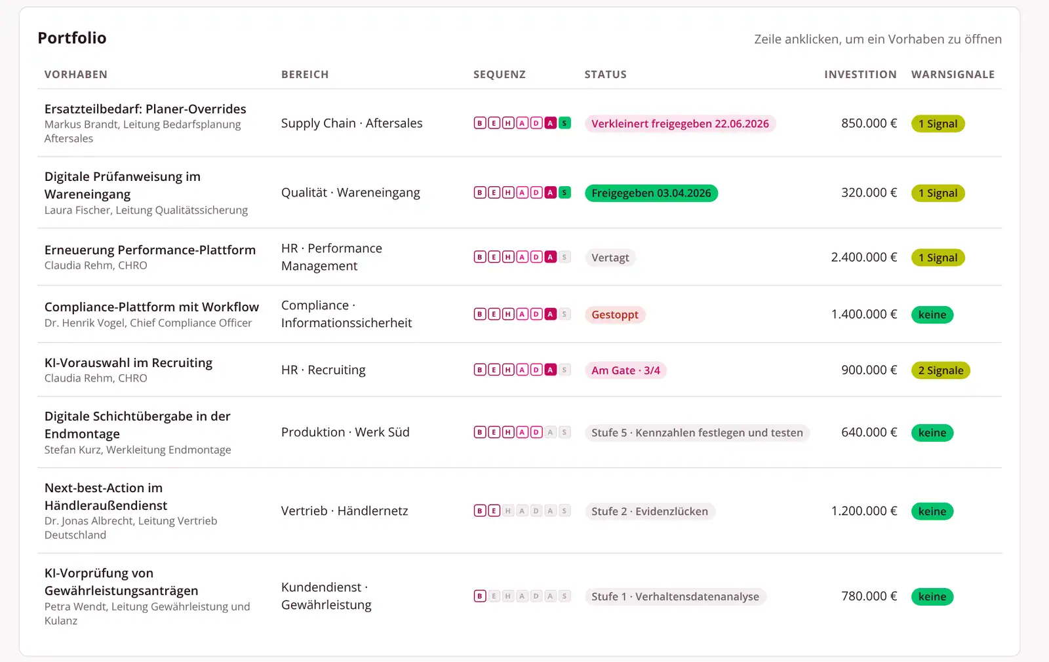Viewport: 1049px width, 662px height.
Task: Click the 2.400.000 € investment value
Action: [863, 257]
